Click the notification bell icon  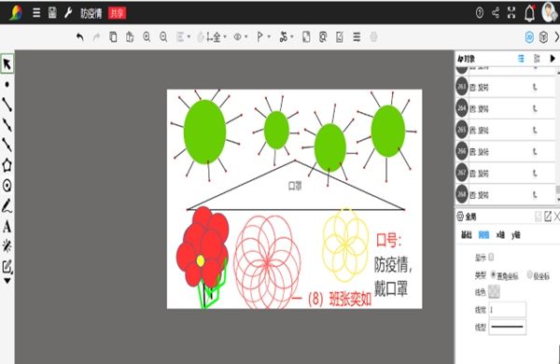(x=529, y=13)
